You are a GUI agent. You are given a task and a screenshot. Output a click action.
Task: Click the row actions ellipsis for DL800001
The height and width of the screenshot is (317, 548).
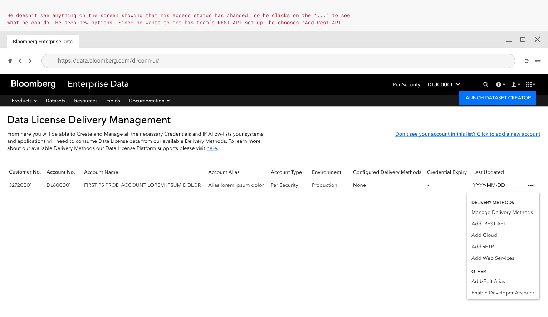tap(531, 185)
